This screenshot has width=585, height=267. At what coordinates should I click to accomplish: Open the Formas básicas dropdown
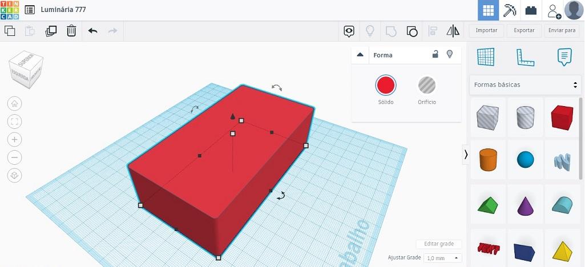click(525, 84)
